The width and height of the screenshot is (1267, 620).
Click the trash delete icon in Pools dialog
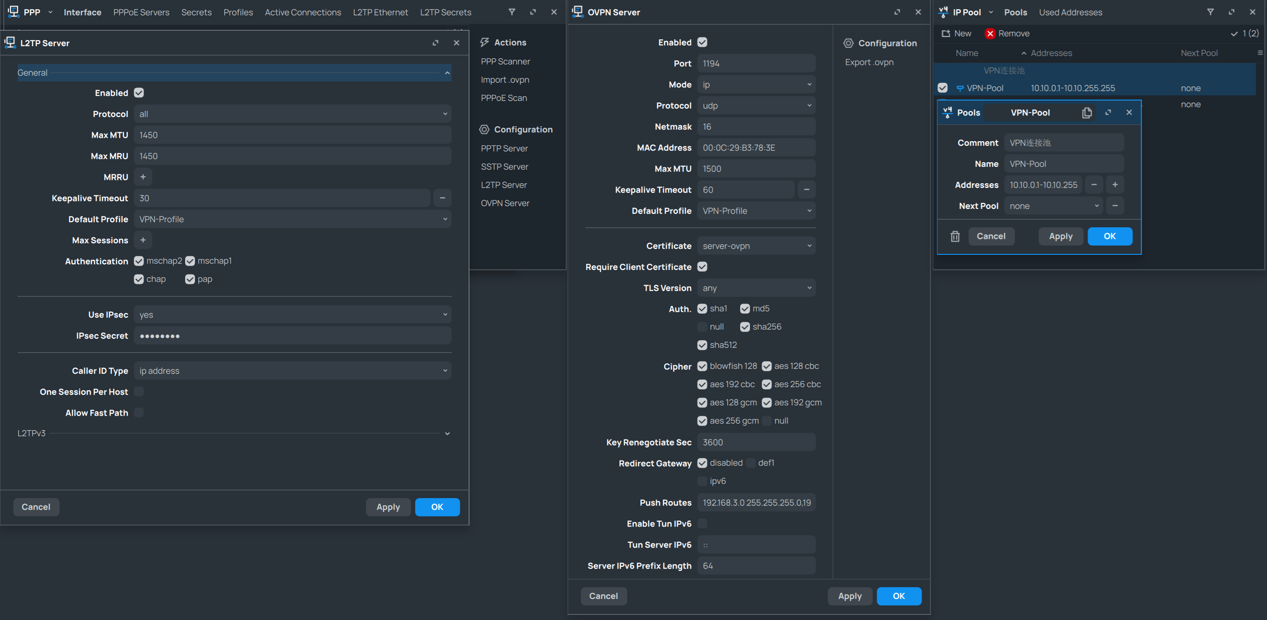(955, 236)
